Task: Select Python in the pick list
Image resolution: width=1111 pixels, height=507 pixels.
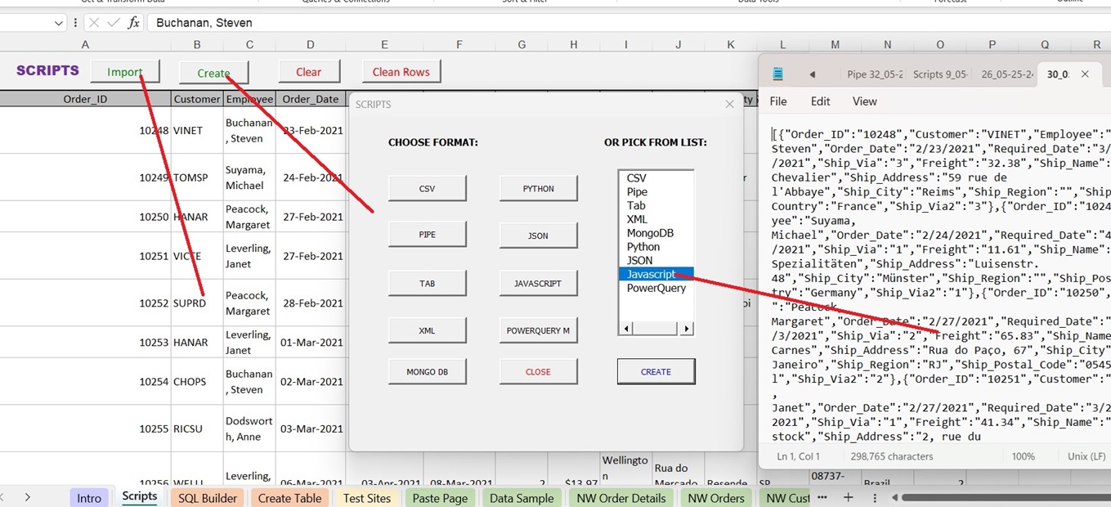Action: pyautogui.click(x=656, y=247)
